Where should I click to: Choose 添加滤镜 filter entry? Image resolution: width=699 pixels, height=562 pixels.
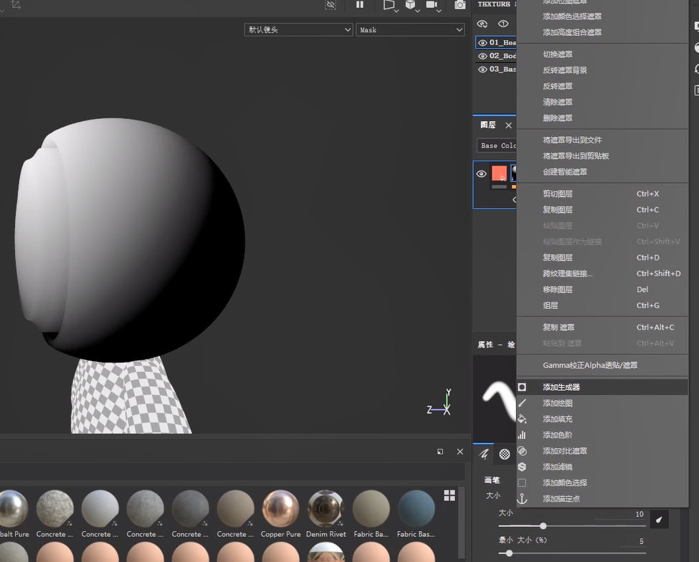coord(602,467)
